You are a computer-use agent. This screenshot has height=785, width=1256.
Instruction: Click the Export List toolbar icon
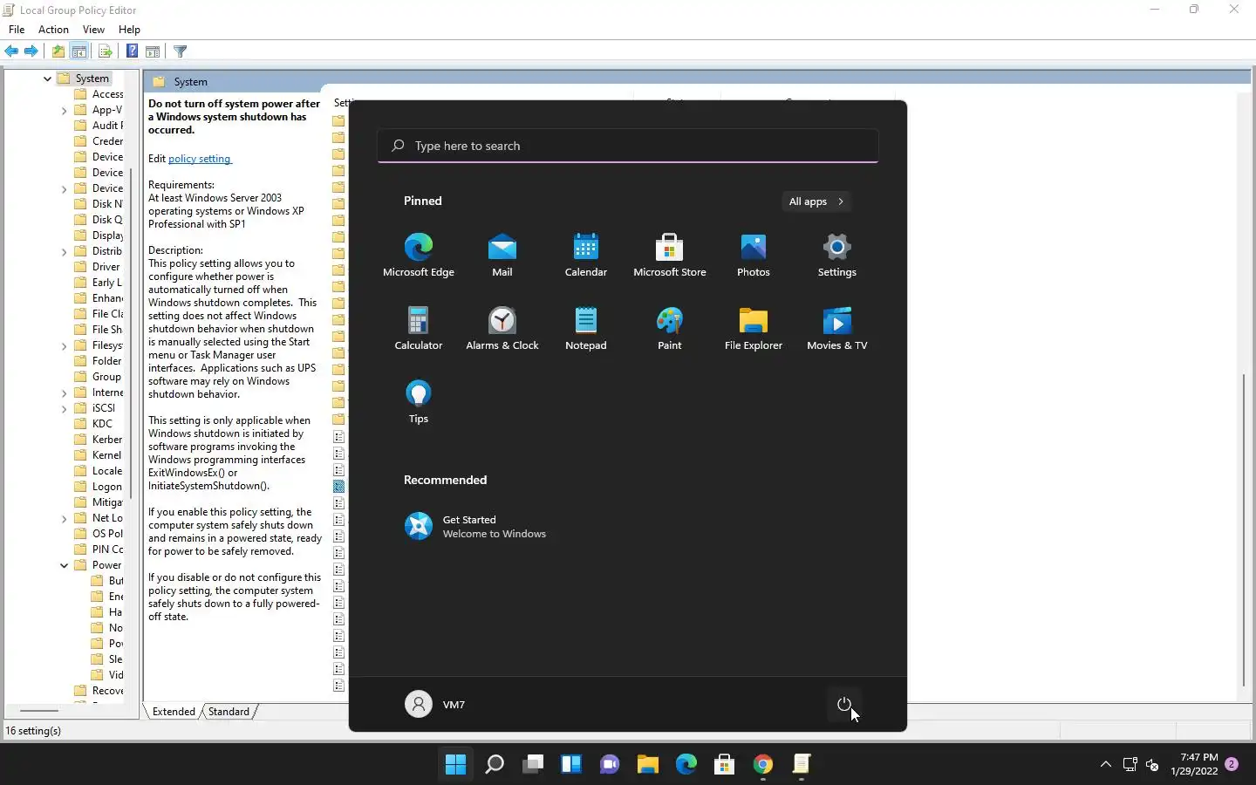pos(105,51)
